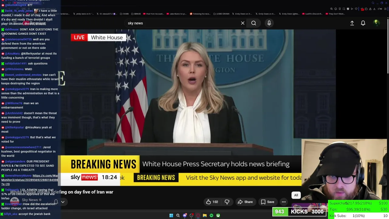This screenshot has width=389, height=219.
Task: Save the video to a playlist
Action: click(x=268, y=202)
